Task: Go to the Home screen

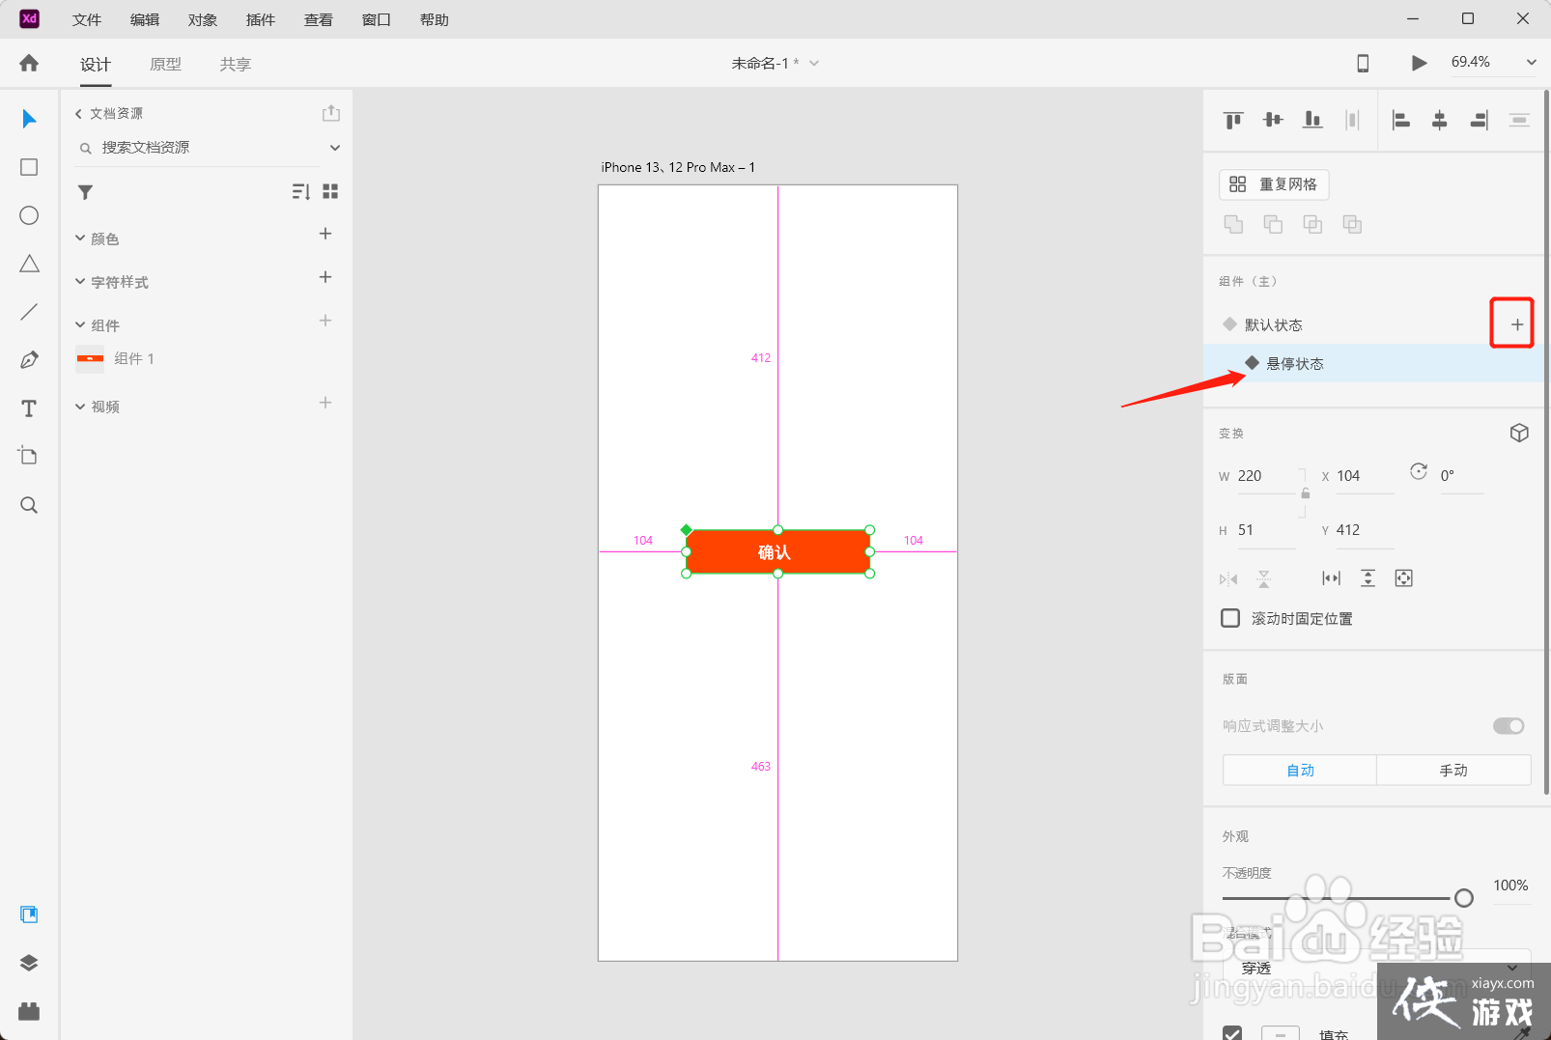Action: coord(29,63)
